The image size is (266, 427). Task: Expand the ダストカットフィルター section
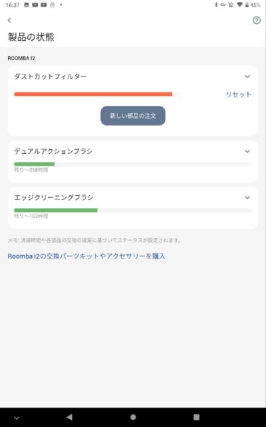click(247, 77)
